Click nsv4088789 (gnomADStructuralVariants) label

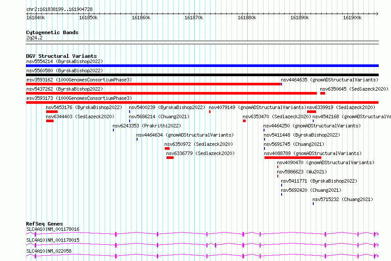click(x=313, y=153)
